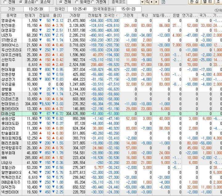Viewport: 222px width, 196px height.
Task: Click 후성 total sum 208,480
Action: click(97, 65)
